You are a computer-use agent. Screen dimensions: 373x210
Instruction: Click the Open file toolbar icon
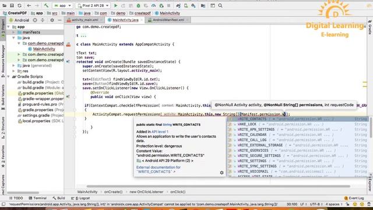tap(4, 5)
